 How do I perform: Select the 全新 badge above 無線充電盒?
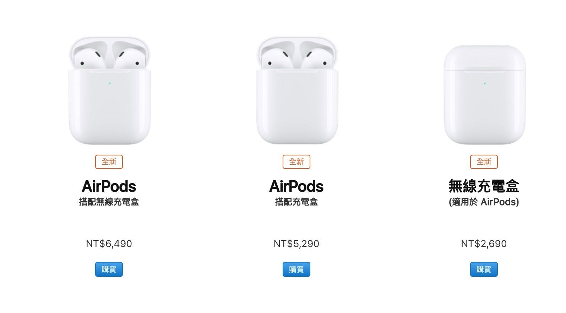[x=484, y=162]
